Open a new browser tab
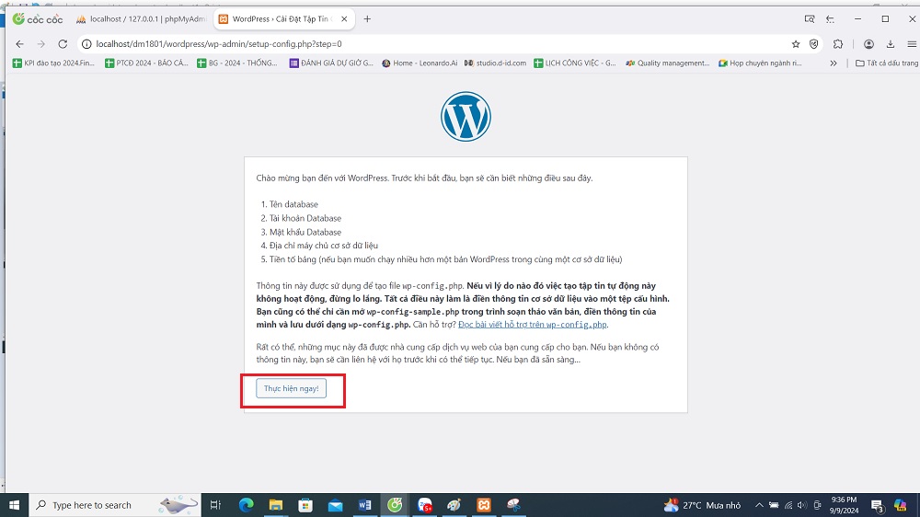 point(367,18)
